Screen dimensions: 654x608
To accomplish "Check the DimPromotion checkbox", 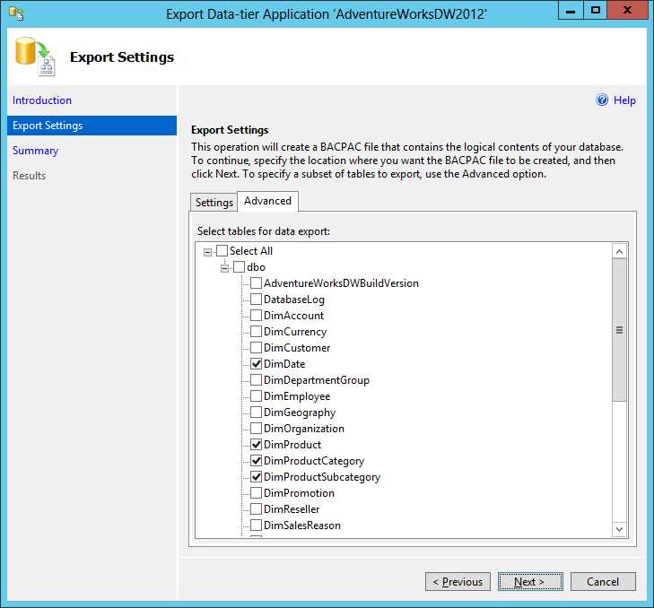I will click(x=256, y=493).
